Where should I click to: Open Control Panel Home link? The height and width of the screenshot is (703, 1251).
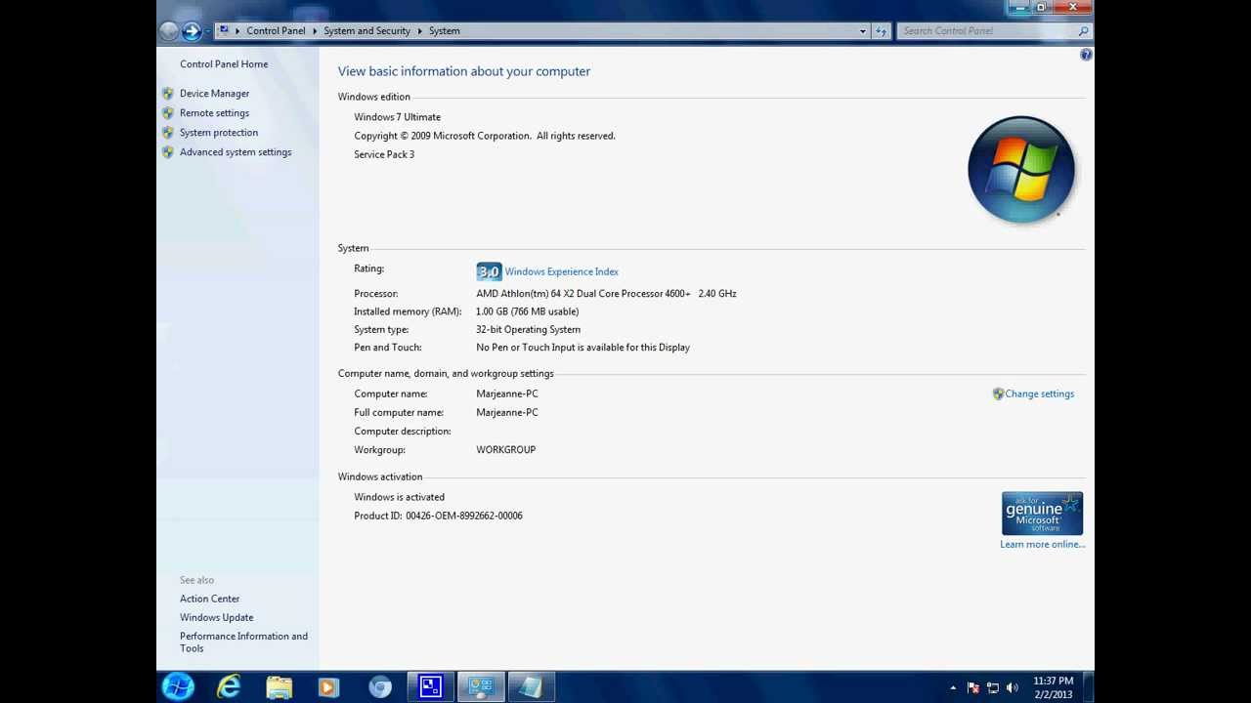coord(224,64)
